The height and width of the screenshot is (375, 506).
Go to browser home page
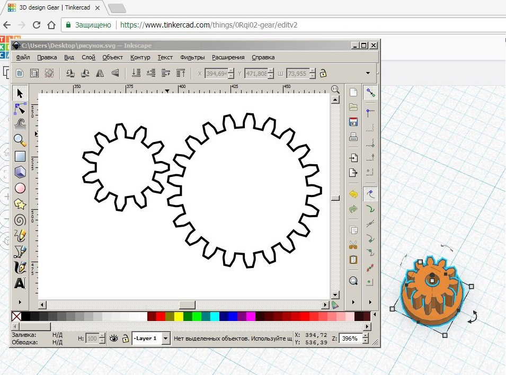click(x=51, y=25)
